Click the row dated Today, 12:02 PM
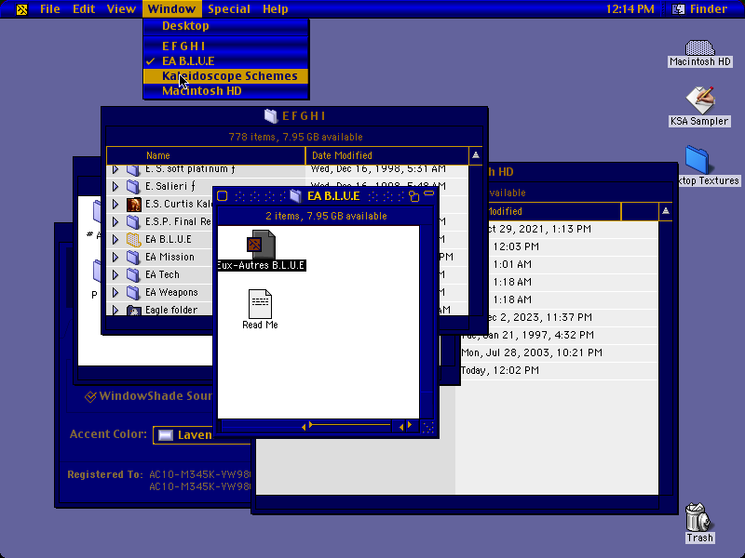Screen dimensions: 745x558 (559, 370)
